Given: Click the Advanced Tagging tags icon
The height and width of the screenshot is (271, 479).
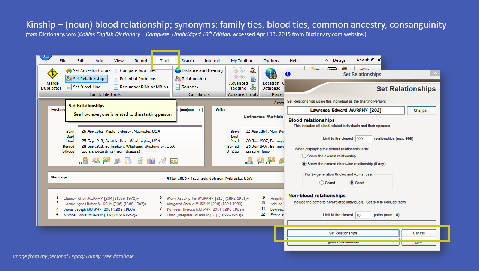Looking at the screenshot, I should click(x=238, y=73).
